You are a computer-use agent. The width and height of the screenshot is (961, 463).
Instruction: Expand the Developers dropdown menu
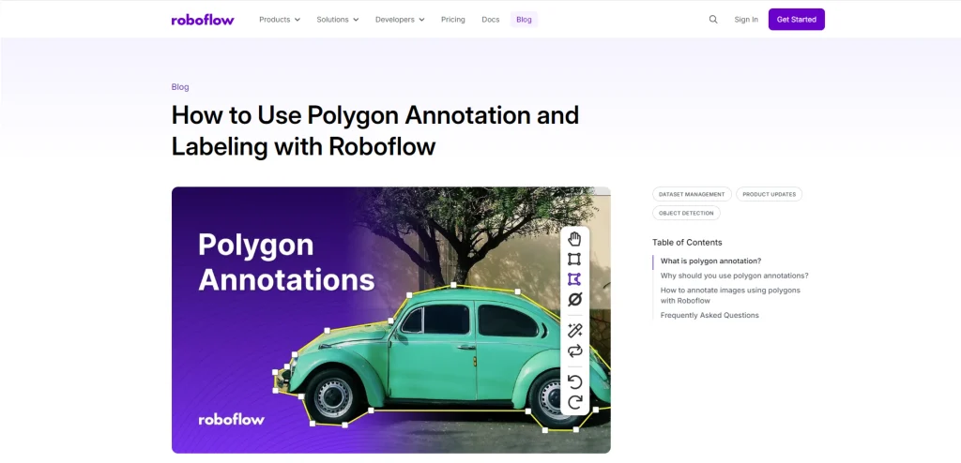(400, 20)
